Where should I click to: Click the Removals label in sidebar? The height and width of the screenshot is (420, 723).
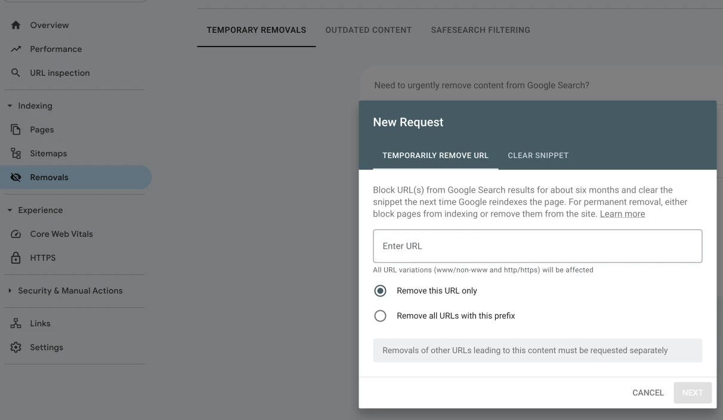[x=49, y=177]
